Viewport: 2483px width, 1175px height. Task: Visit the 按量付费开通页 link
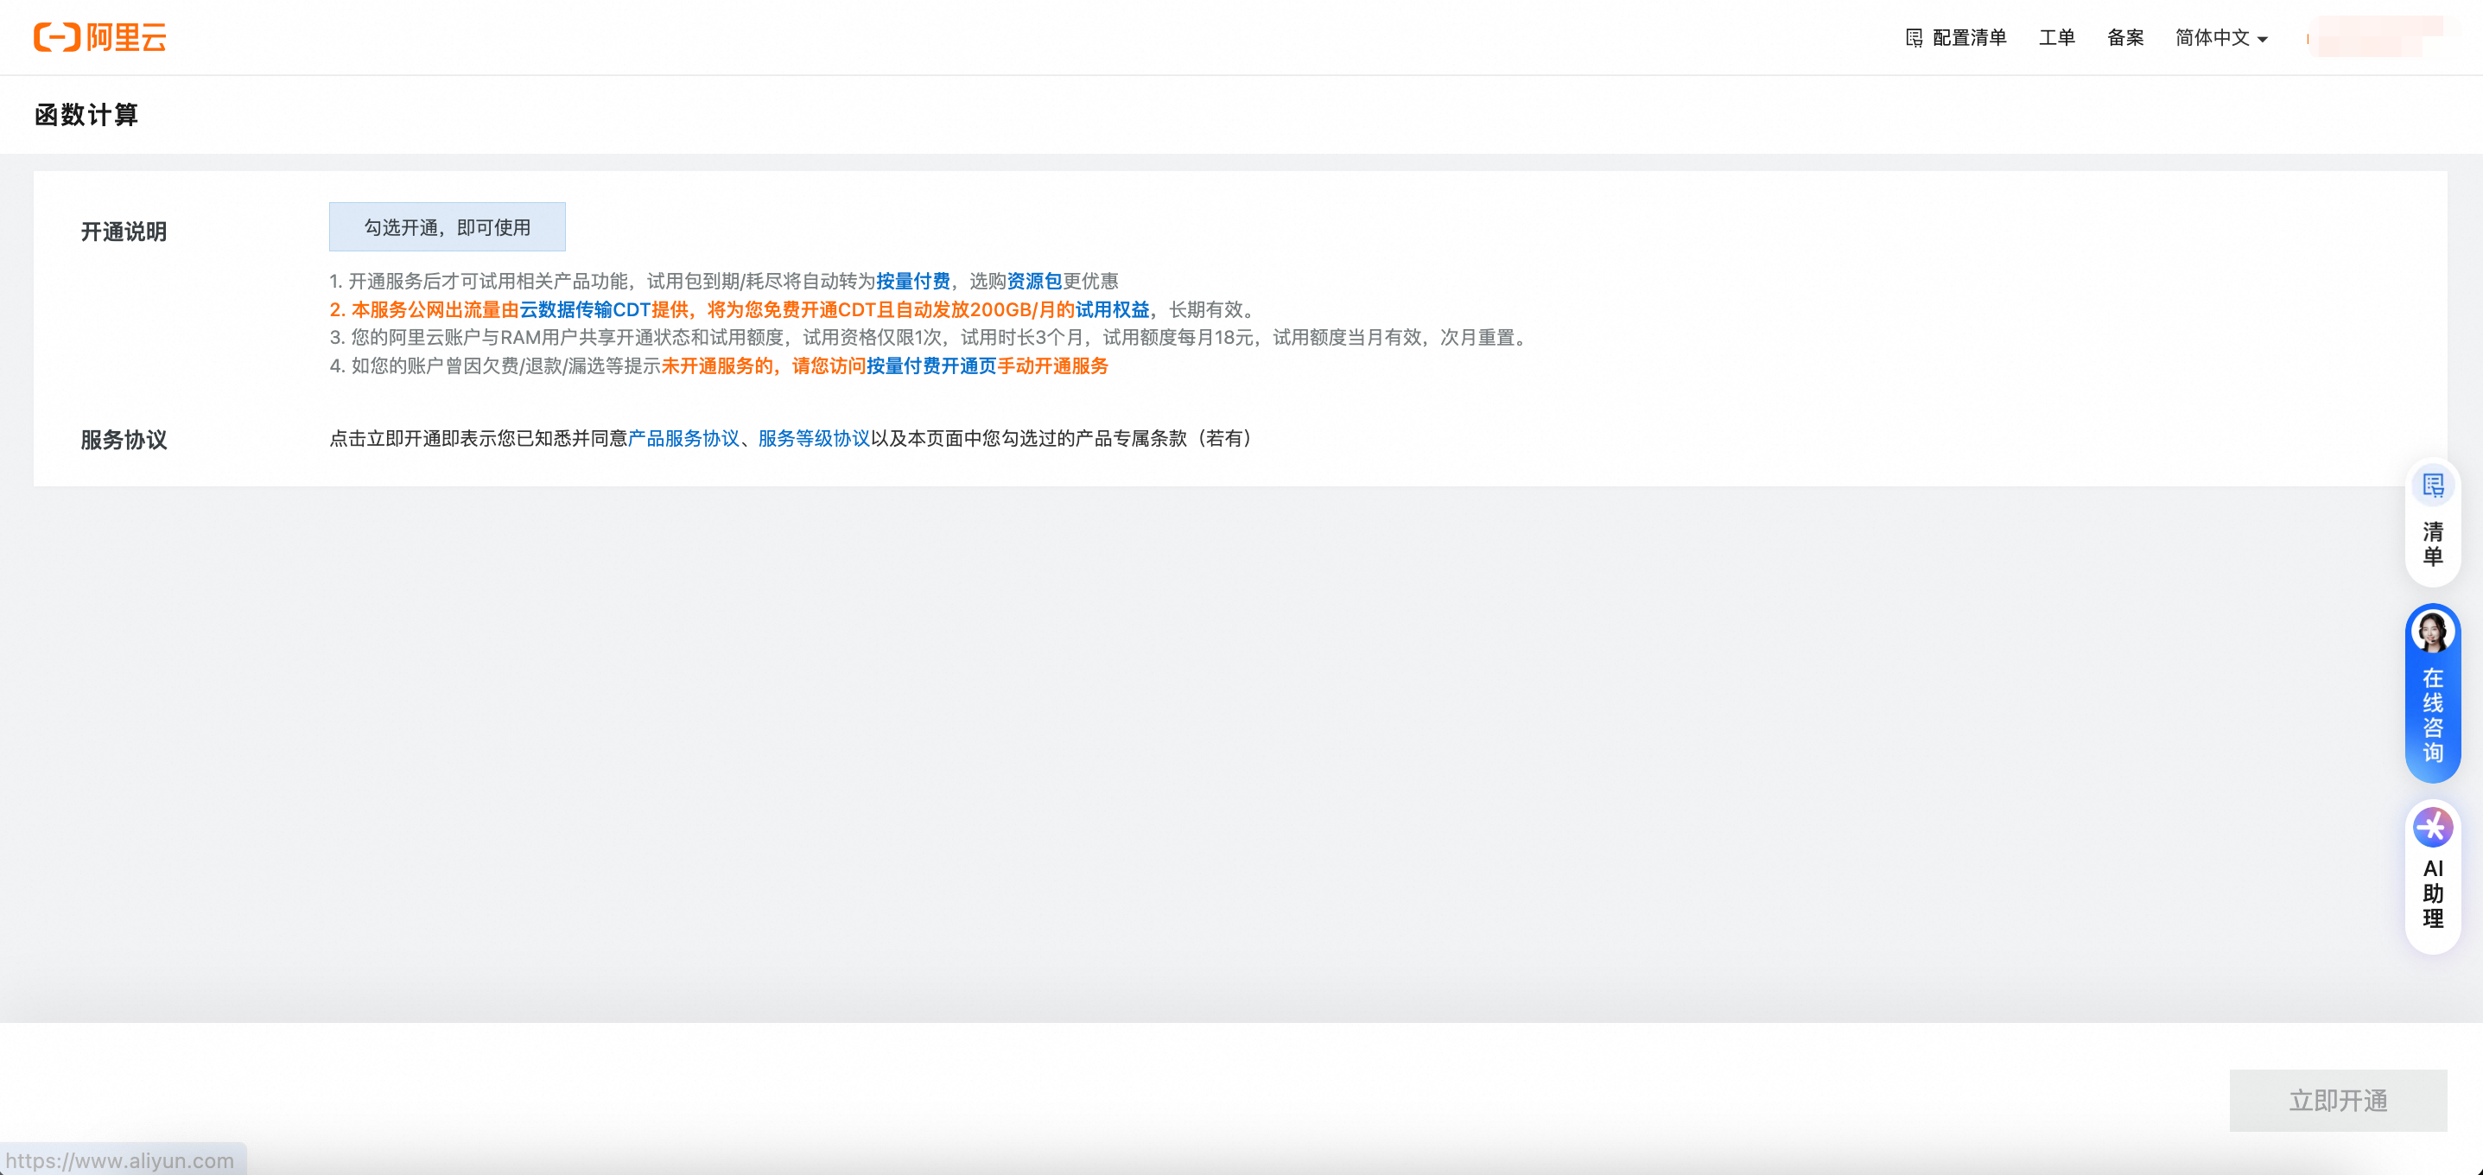click(930, 366)
